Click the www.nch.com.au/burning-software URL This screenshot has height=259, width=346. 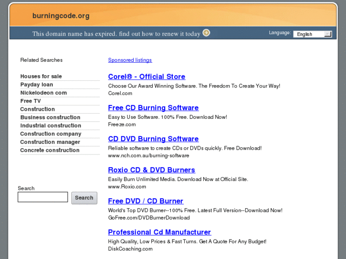(x=148, y=155)
